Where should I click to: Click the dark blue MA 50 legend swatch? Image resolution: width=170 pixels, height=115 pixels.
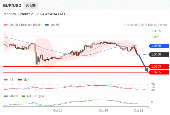[x=47, y=25]
